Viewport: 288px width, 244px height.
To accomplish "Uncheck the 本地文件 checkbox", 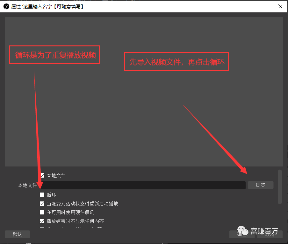I will pyautogui.click(x=42, y=175).
